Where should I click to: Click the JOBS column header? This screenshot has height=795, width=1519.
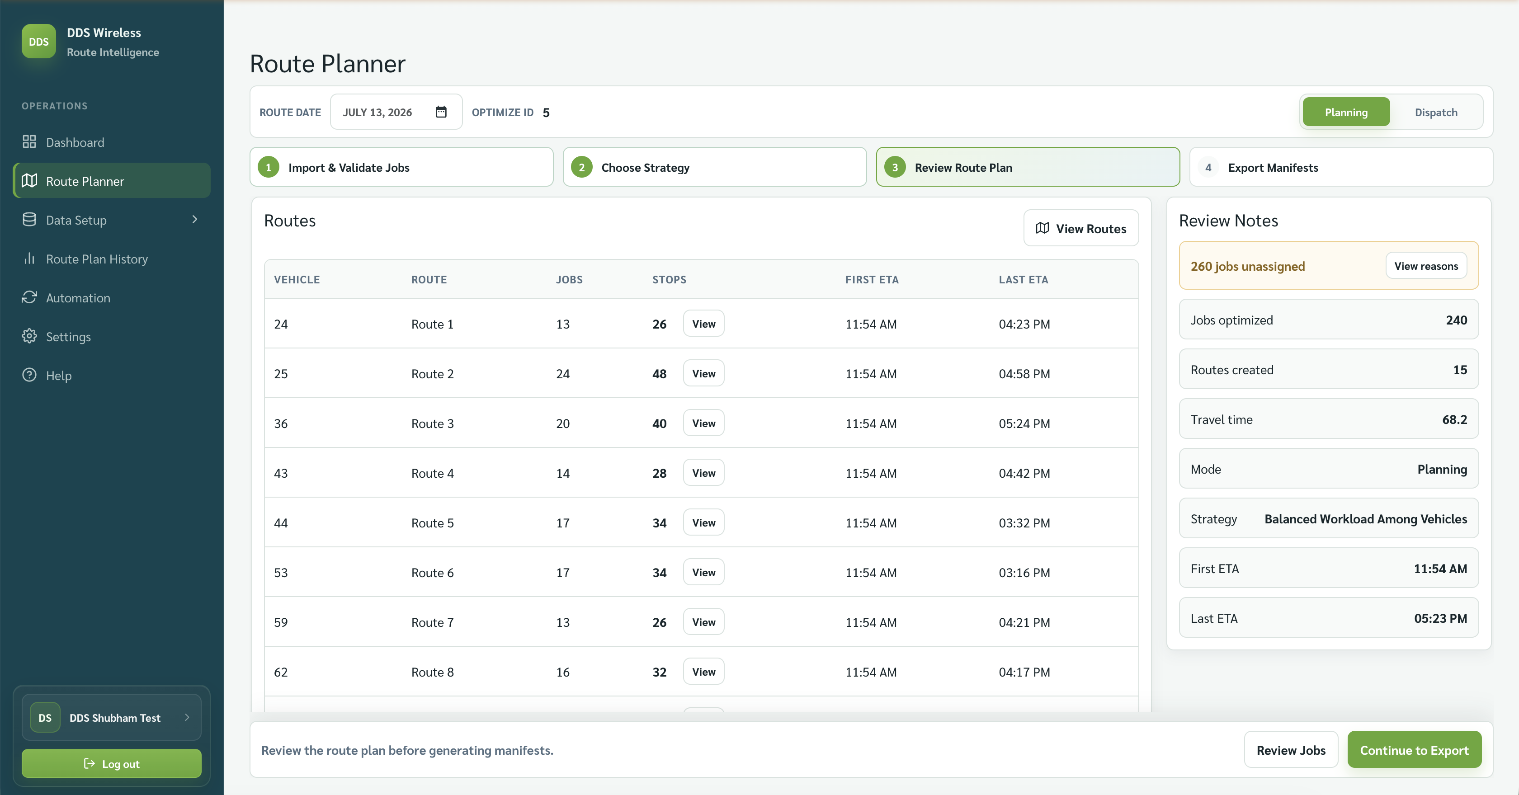click(569, 279)
